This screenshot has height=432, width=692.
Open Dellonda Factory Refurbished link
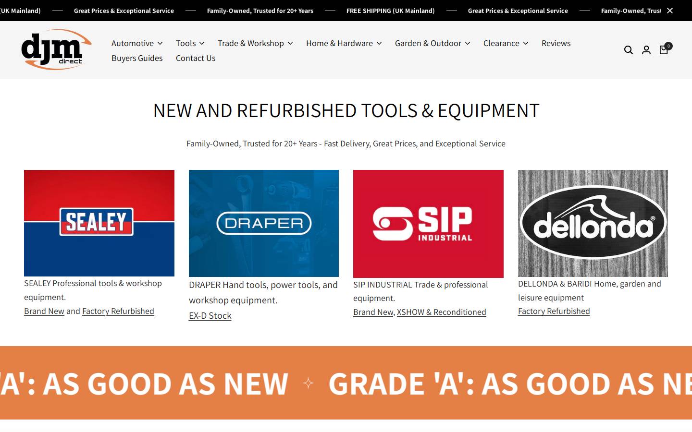pyautogui.click(x=554, y=311)
